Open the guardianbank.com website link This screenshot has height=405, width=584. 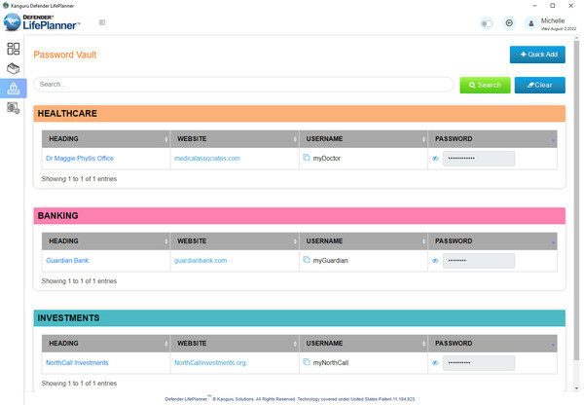[201, 261]
